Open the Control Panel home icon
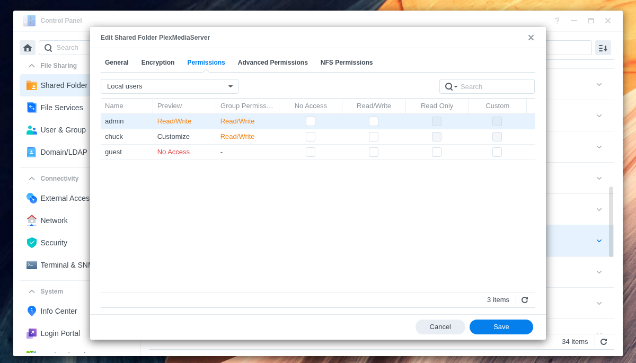 pos(28,48)
